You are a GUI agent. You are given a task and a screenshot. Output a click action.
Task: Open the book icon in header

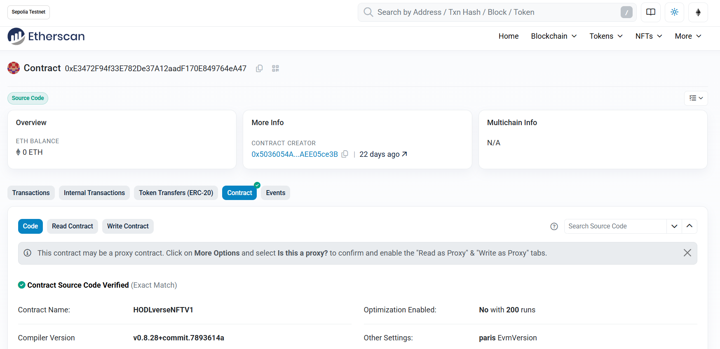tap(650, 12)
